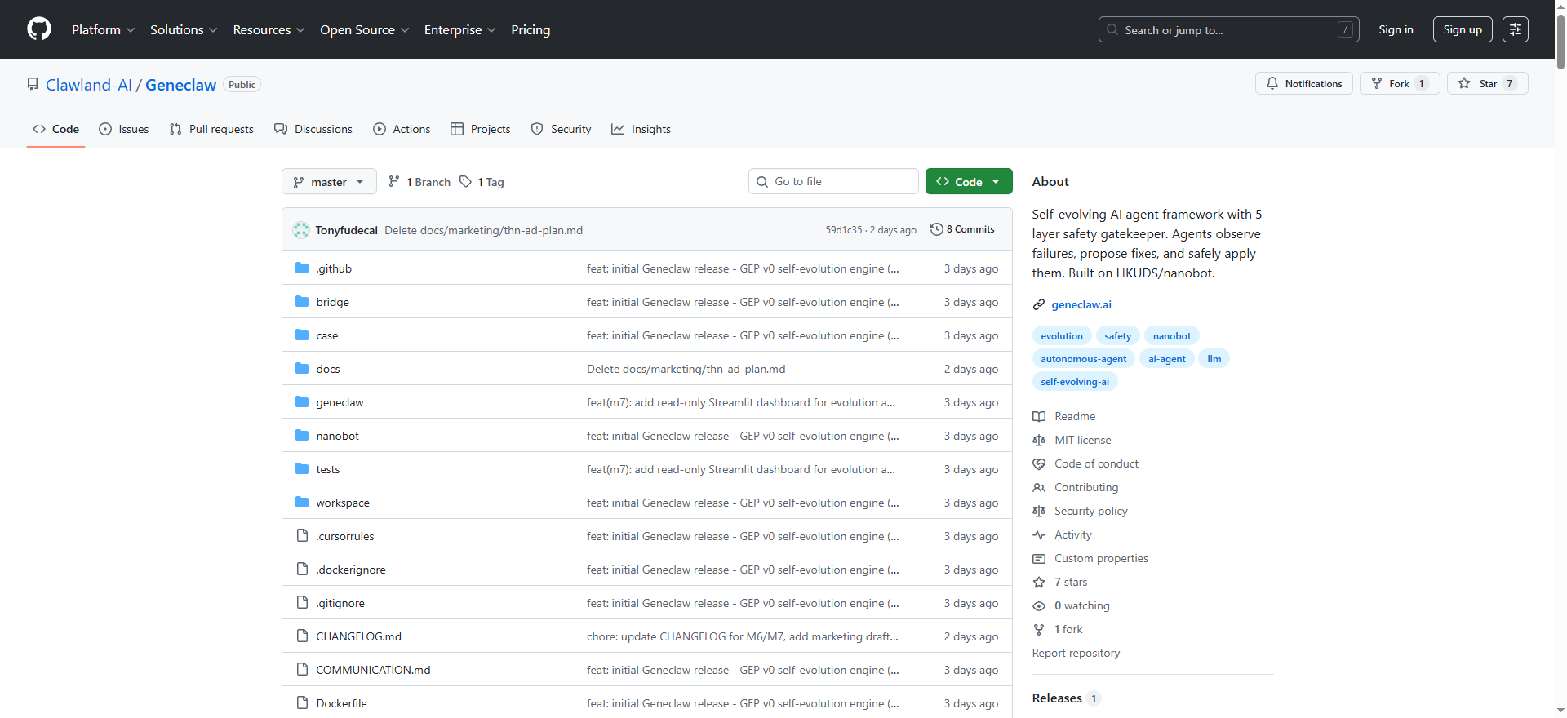Click the Go to file input
The width and height of the screenshot is (1567, 718).
(833, 181)
